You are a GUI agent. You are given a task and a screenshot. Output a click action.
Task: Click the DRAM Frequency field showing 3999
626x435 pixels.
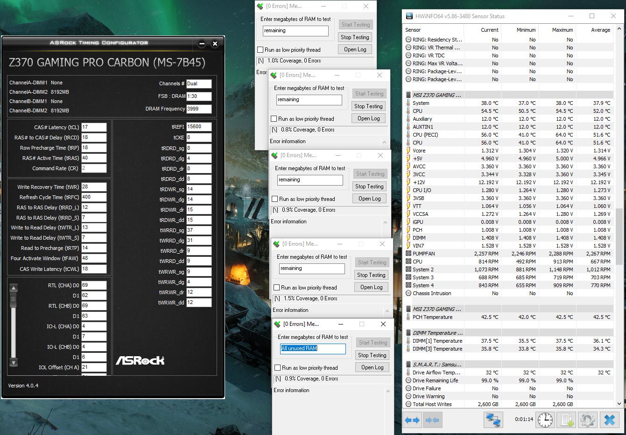(x=199, y=109)
